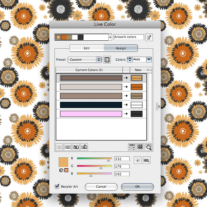Select the new light orange color swatch
207x207 pixels.
[x=137, y=78]
